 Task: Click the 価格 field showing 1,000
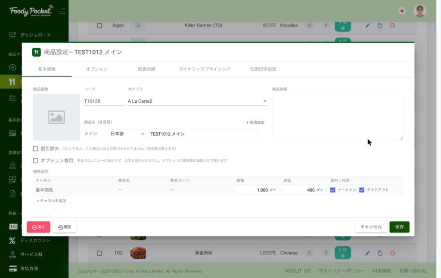tap(258, 190)
